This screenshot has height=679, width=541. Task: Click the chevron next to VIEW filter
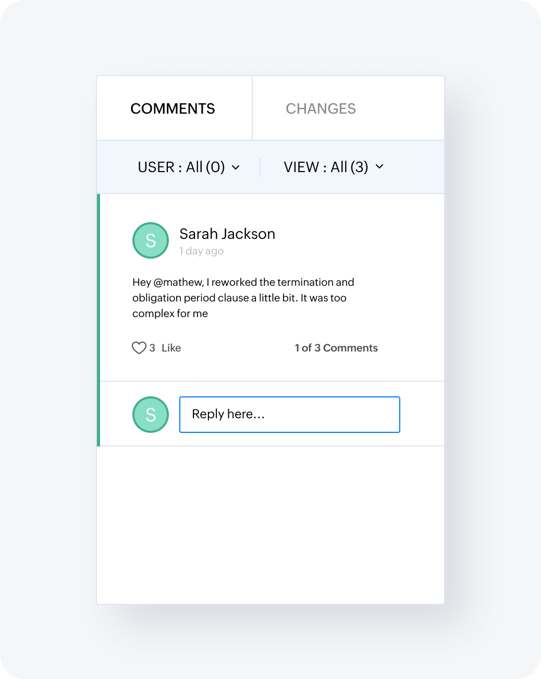point(379,166)
